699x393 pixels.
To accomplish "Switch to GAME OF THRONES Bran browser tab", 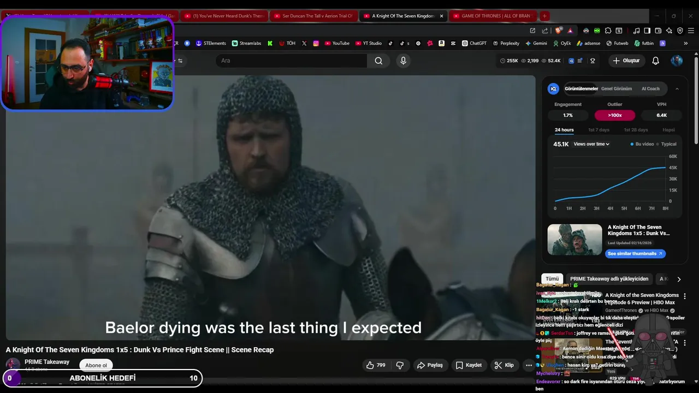I will click(x=493, y=16).
